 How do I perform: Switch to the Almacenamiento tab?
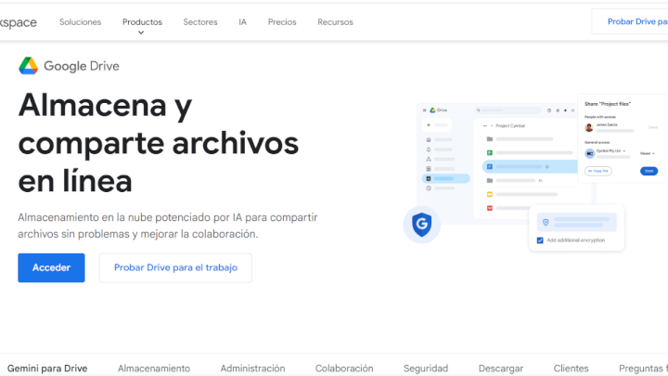(x=154, y=369)
